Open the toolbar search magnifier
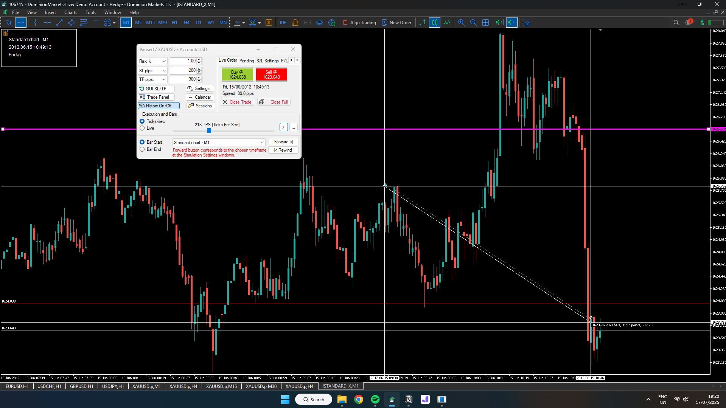 tap(676, 23)
